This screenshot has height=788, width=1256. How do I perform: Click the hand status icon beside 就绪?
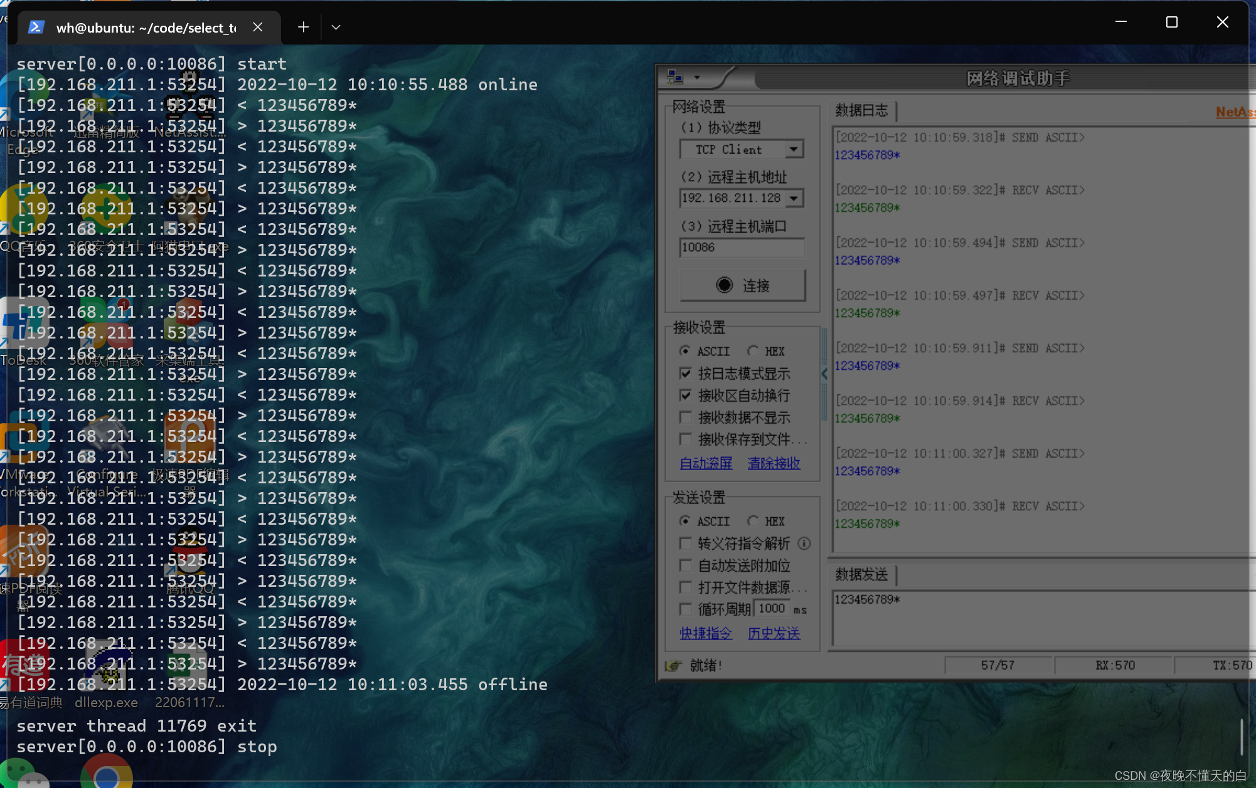click(x=674, y=665)
